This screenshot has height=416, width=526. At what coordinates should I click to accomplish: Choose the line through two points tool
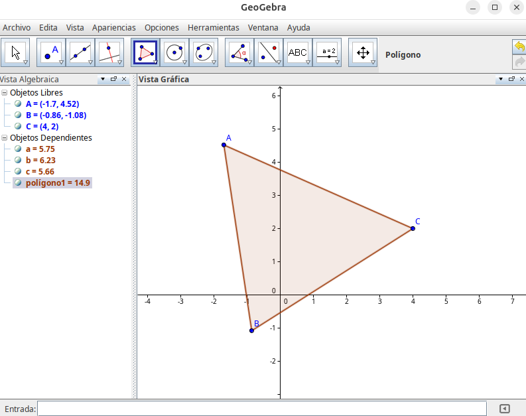click(x=80, y=52)
